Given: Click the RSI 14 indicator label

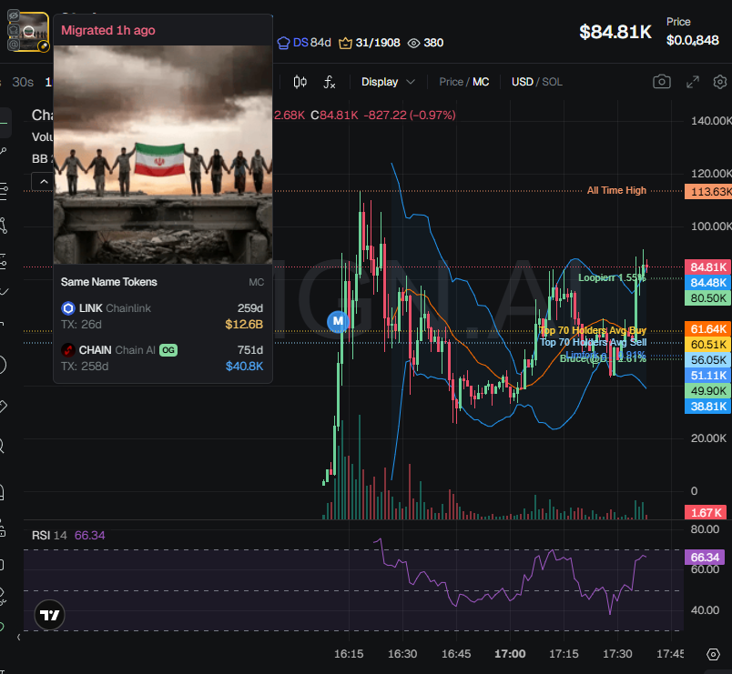Looking at the screenshot, I should [x=49, y=535].
